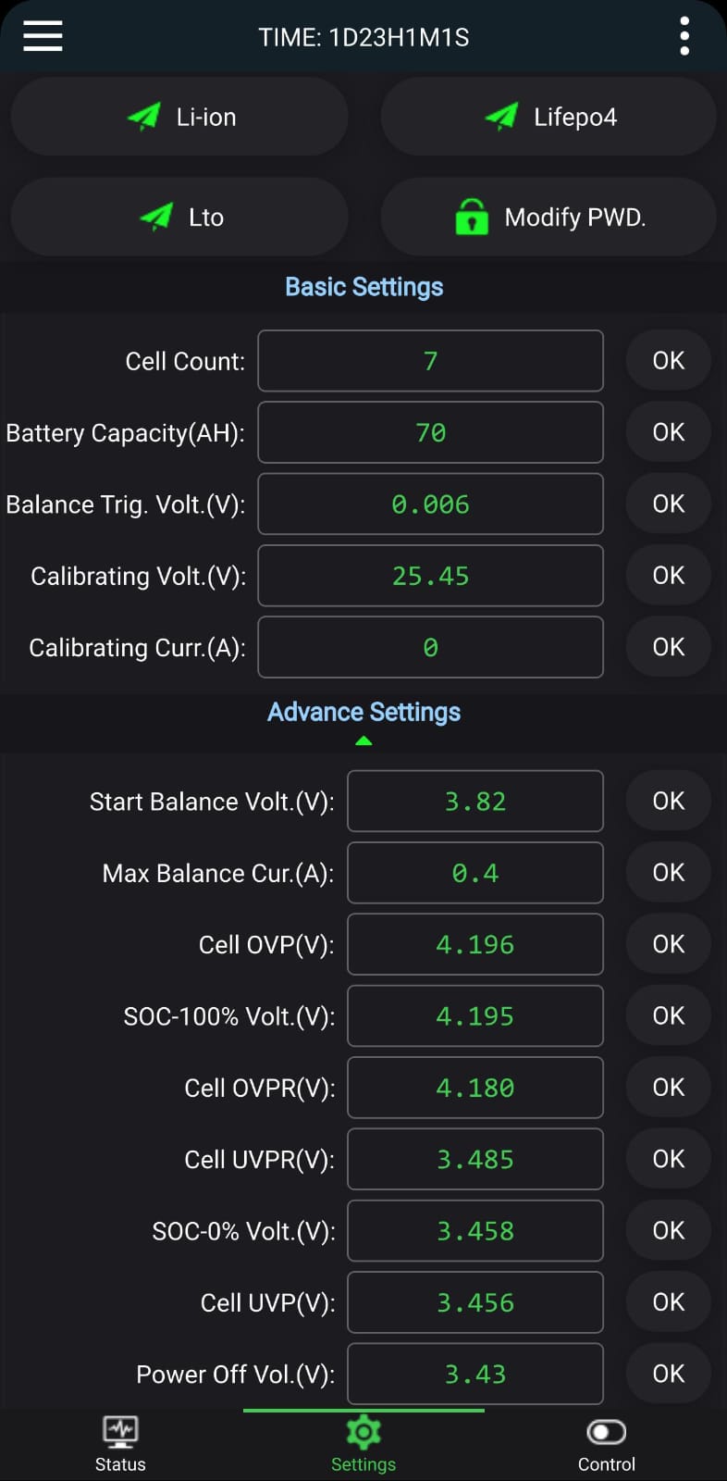This screenshot has width=727, height=1481.
Task: Tap the Li-ion paper plane icon
Action: (144, 117)
